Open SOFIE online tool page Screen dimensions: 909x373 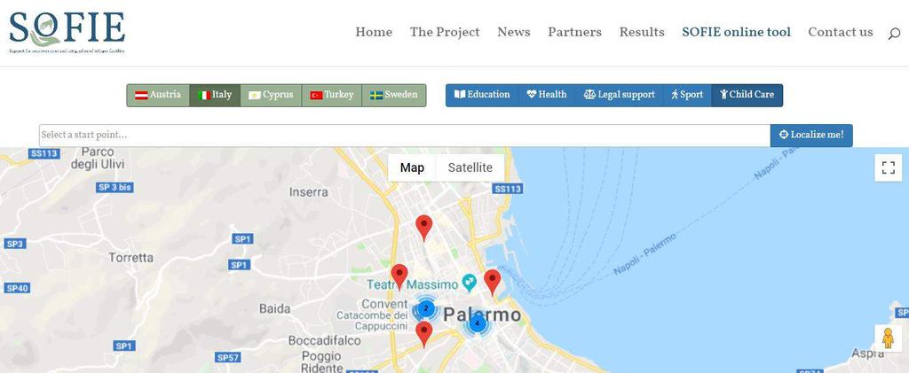pos(736,33)
